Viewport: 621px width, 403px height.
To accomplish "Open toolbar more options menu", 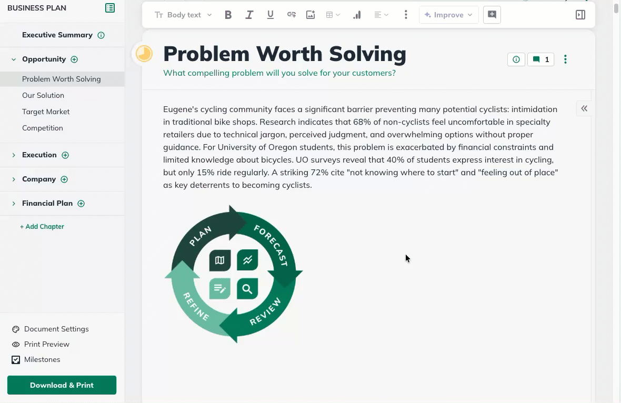I will click(x=406, y=15).
